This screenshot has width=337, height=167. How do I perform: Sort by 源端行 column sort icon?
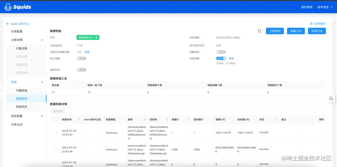(x=189, y=120)
